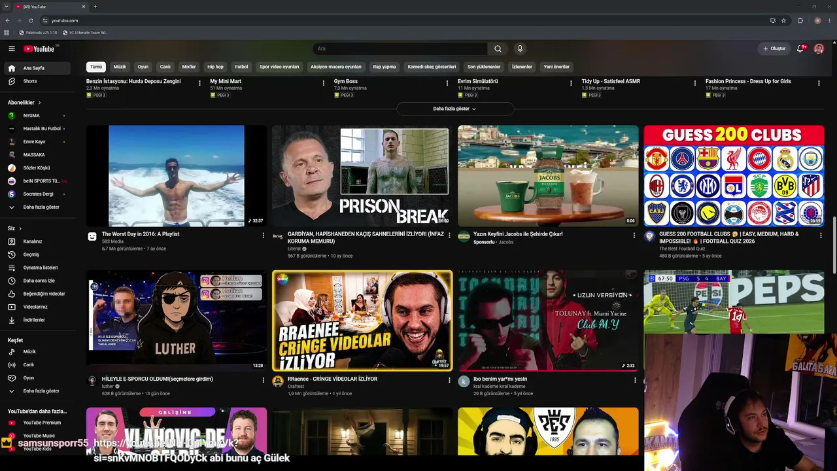Expand Daha fazla göster under Keşfet
The height and width of the screenshot is (471, 837).
point(37,391)
